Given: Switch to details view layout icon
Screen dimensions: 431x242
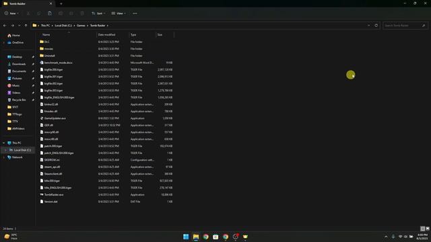Looking at the screenshot, I should [x=423, y=229].
